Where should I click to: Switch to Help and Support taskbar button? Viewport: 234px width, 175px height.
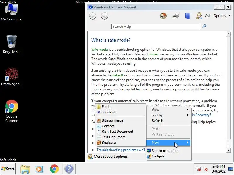point(69,169)
